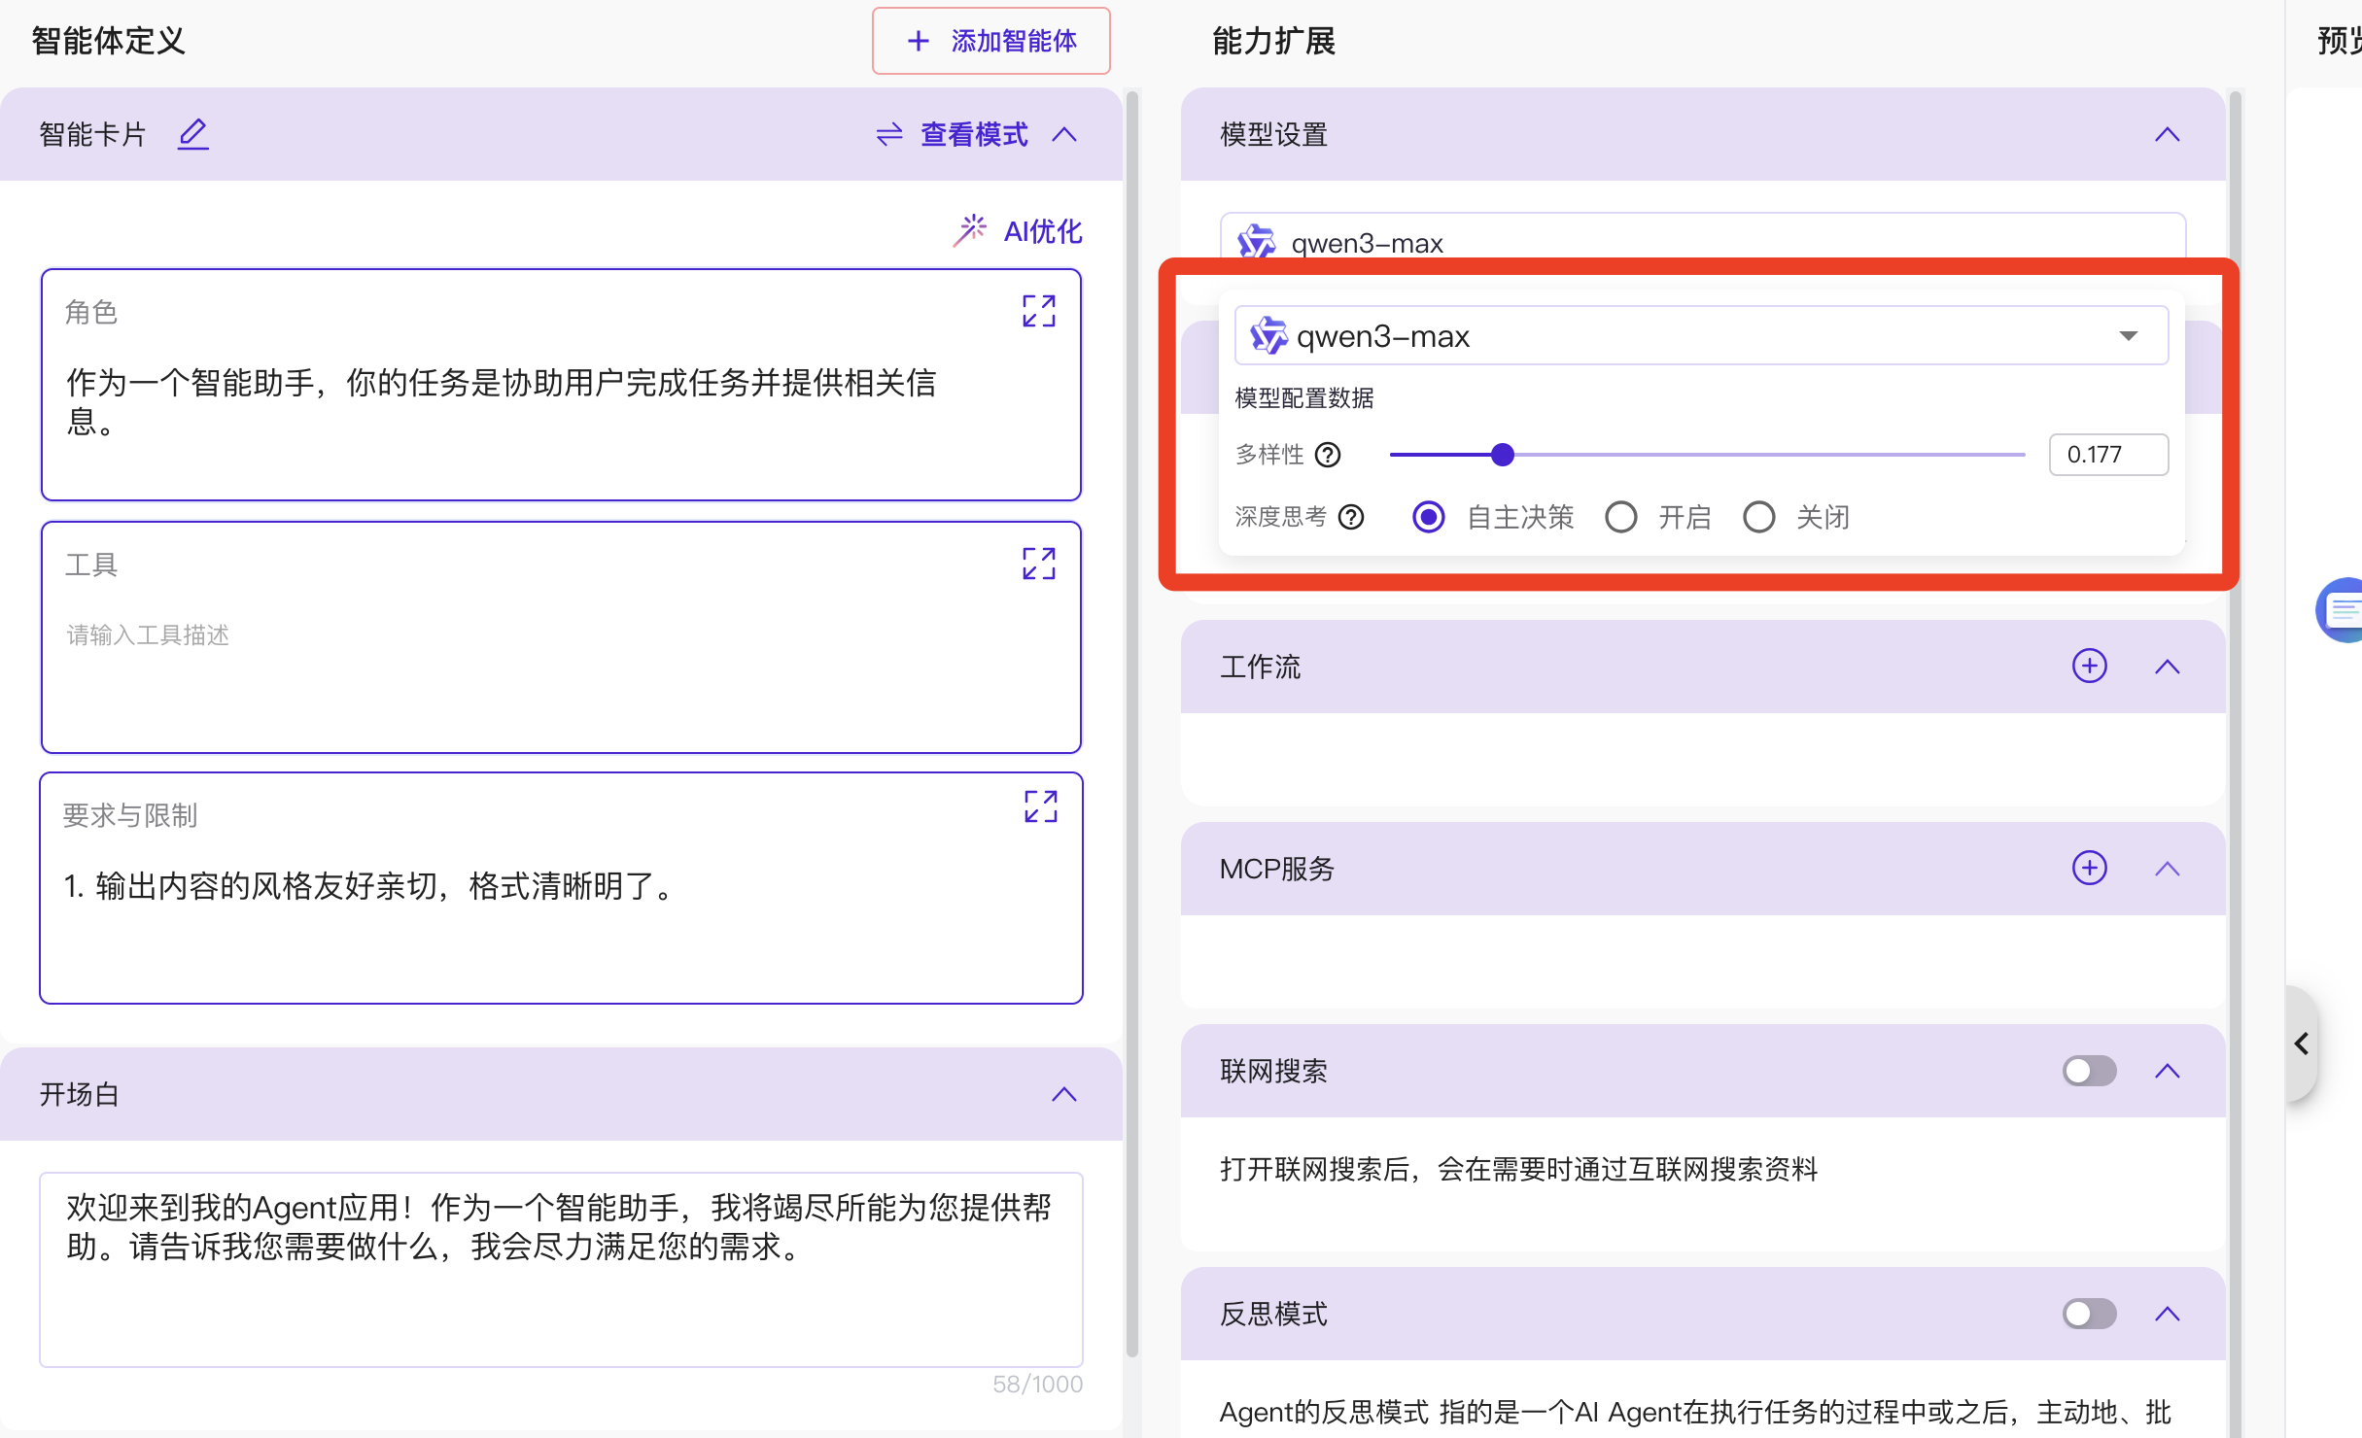Image resolution: width=2362 pixels, height=1438 pixels.
Task: Click the 多样性 slider handle
Action: point(1503,455)
